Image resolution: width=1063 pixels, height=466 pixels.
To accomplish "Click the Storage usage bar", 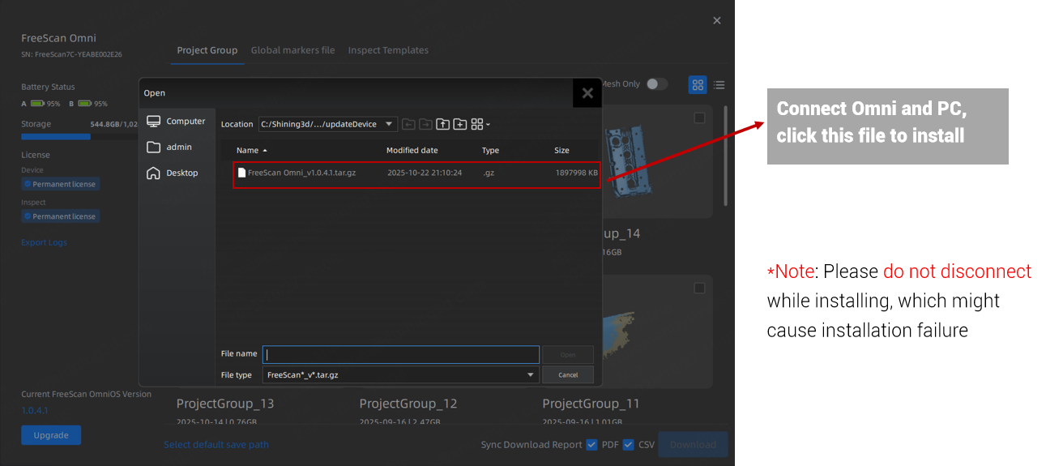I will click(x=79, y=137).
